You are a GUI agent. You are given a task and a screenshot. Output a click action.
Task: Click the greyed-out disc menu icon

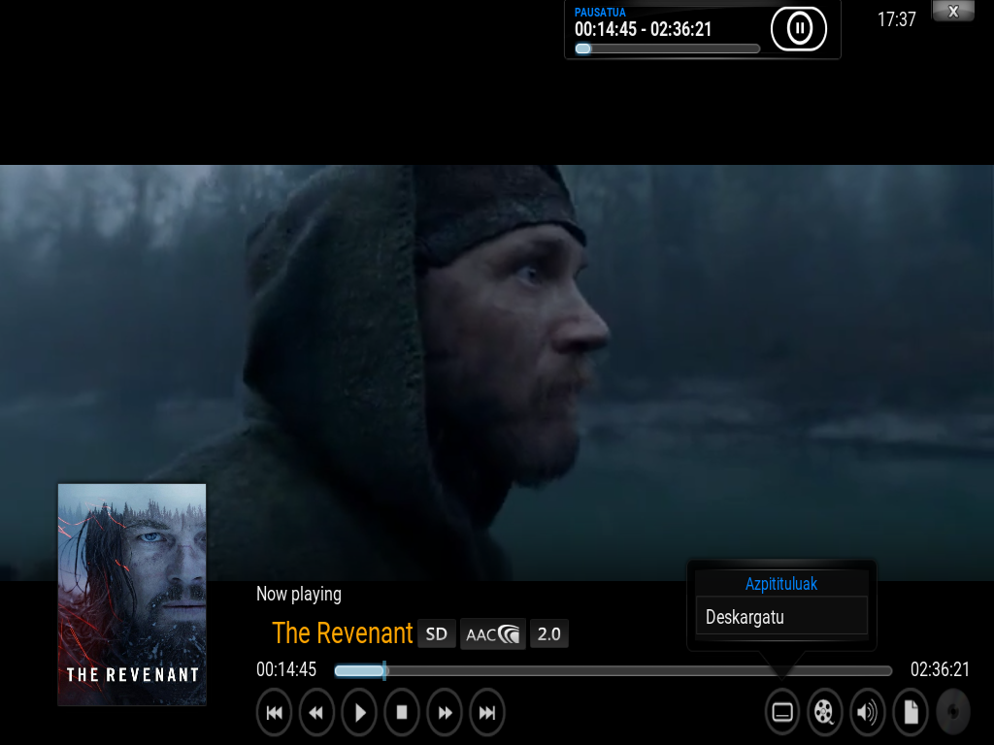[x=953, y=713]
